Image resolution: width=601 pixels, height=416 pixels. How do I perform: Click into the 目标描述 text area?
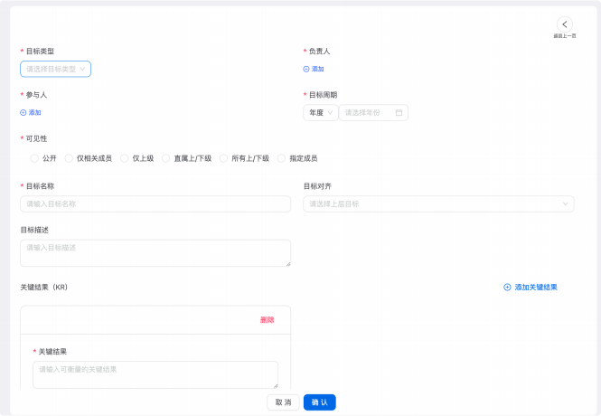pos(155,252)
